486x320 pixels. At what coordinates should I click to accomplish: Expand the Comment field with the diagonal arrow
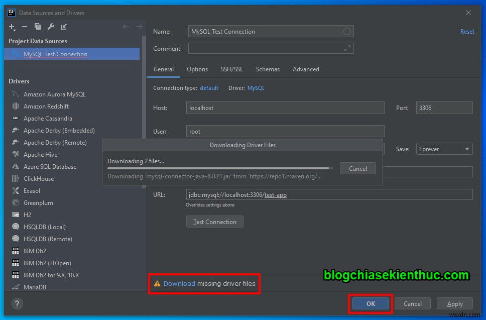pos(347,48)
